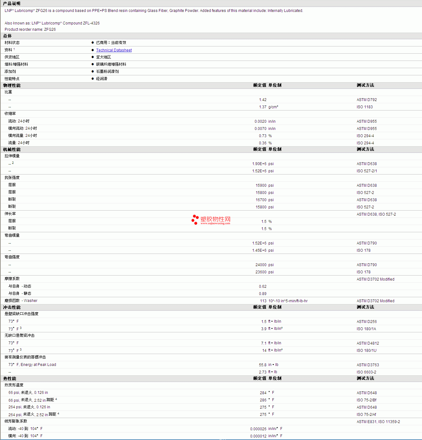Click the 抗张强度 property label
The width and height of the screenshot is (422, 440).
click(x=12, y=178)
